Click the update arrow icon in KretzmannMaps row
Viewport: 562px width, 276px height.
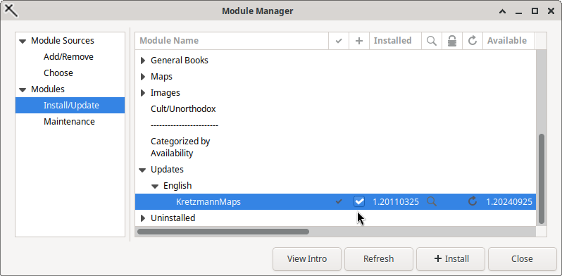click(473, 202)
